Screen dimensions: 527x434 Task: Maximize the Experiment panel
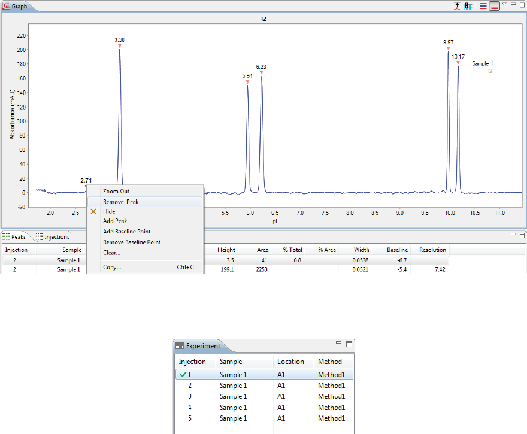tap(349, 344)
